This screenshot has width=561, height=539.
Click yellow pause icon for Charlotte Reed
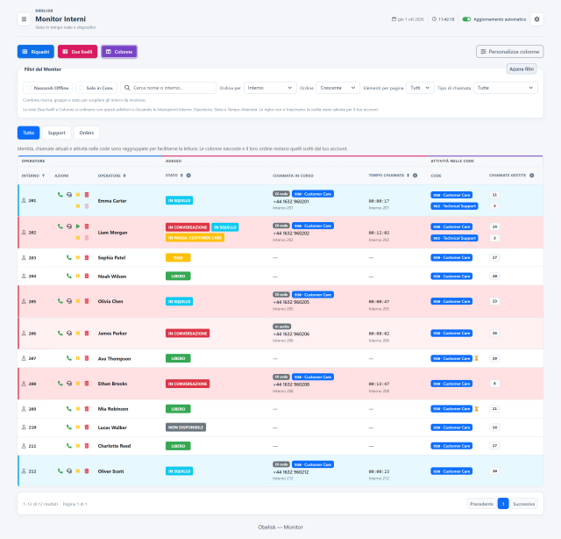coord(78,446)
